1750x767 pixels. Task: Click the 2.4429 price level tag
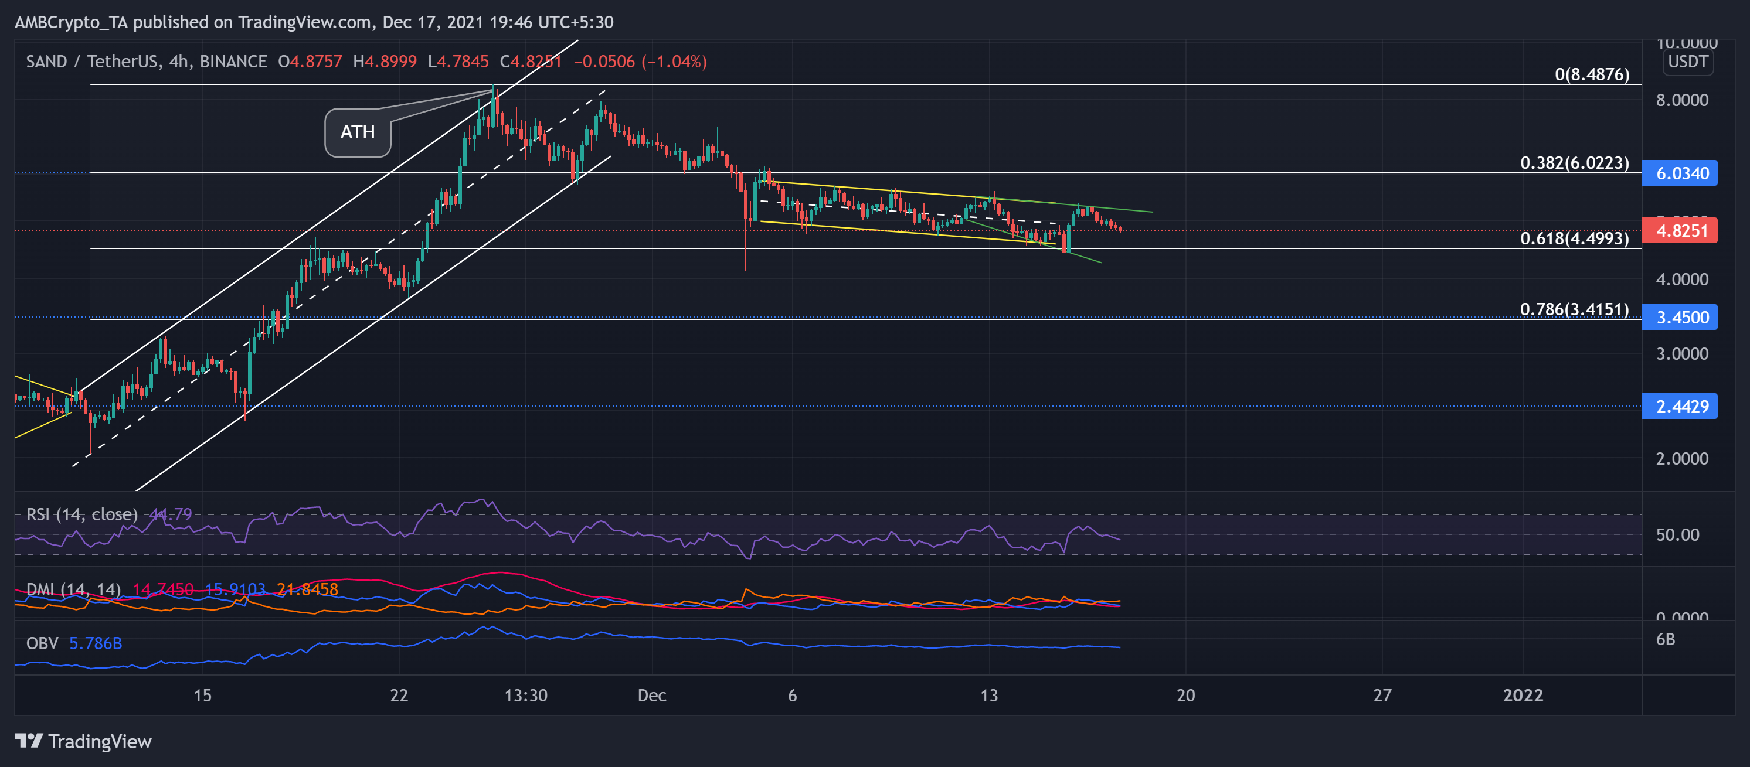point(1680,406)
